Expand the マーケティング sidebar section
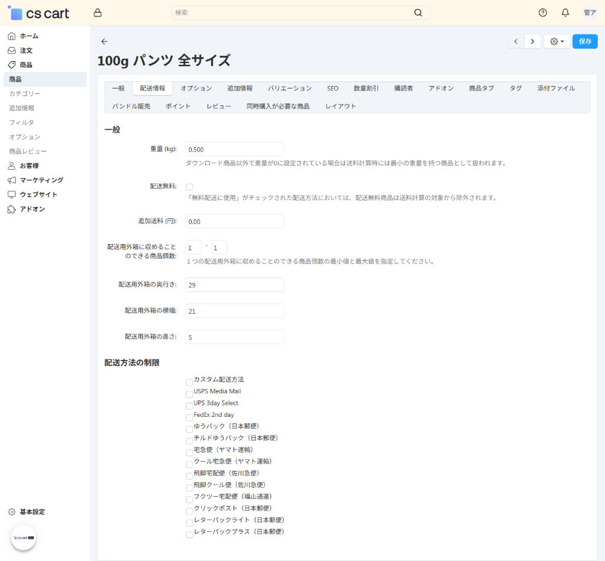 41,180
